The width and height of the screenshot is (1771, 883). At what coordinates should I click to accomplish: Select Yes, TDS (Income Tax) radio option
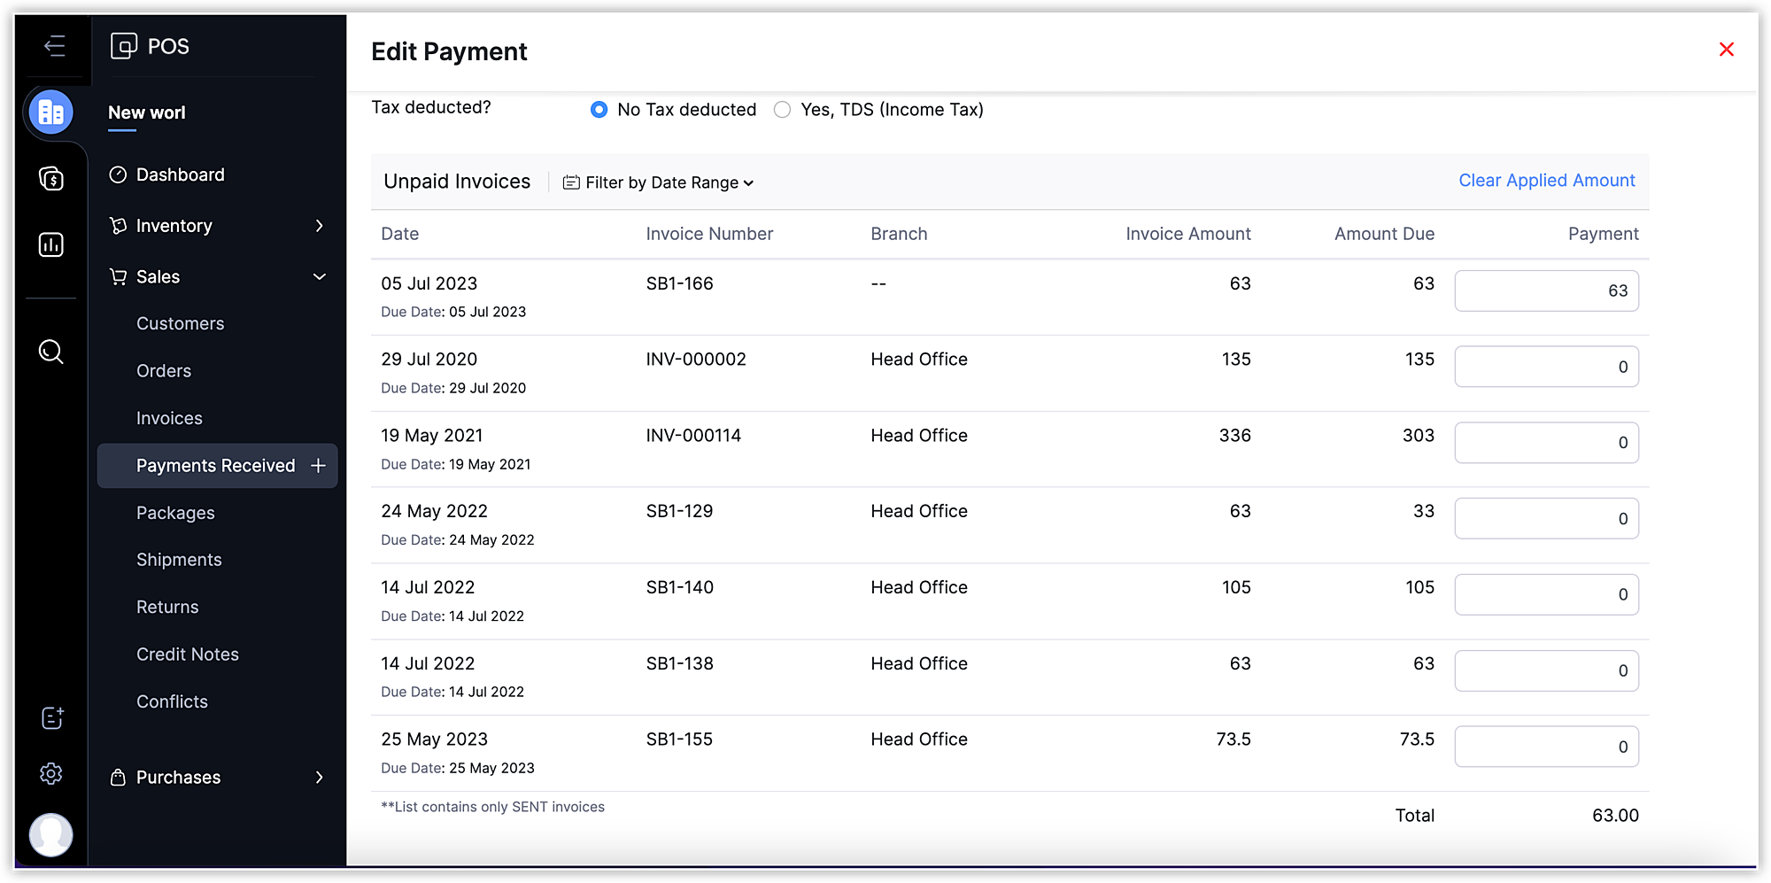(x=782, y=110)
